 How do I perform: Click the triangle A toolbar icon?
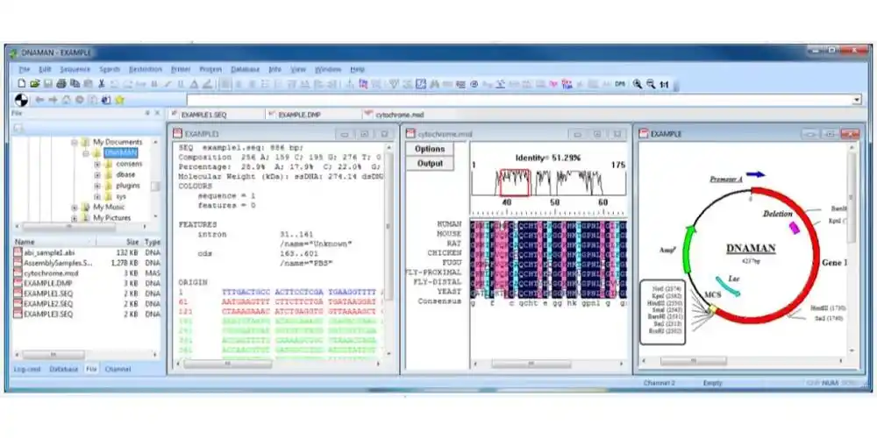point(194,84)
